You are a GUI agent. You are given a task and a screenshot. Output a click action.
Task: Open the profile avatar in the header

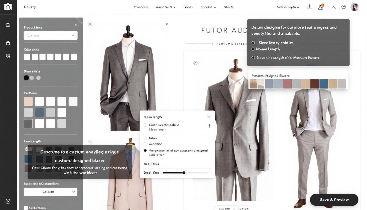click(x=354, y=7)
